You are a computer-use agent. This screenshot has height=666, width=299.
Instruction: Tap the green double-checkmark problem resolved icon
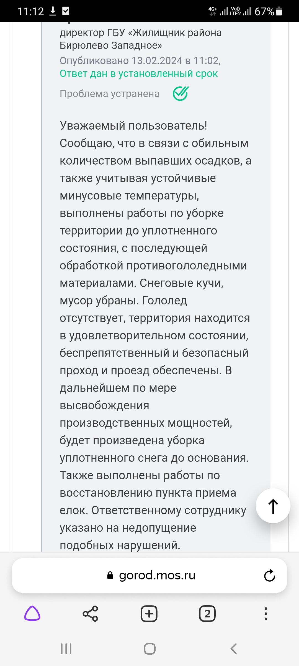pyautogui.click(x=181, y=94)
